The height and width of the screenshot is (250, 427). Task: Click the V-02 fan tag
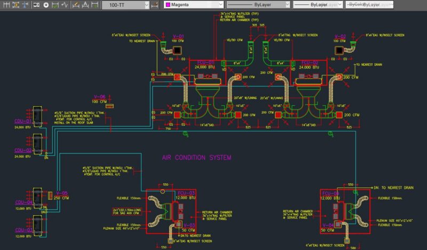click(x=340, y=36)
